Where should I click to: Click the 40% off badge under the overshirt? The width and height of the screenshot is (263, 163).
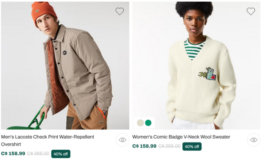[x=61, y=154]
